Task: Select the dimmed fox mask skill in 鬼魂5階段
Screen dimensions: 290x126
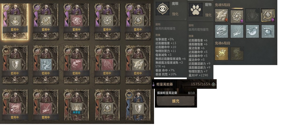Action: click(x=252, y=15)
